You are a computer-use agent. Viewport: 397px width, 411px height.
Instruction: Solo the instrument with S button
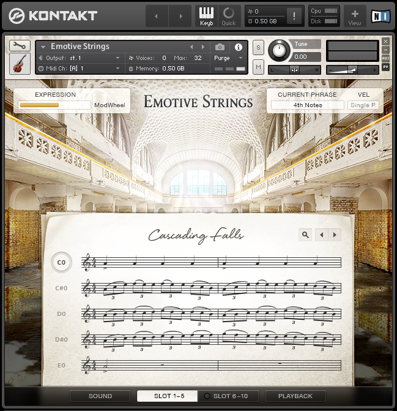pyautogui.click(x=258, y=47)
